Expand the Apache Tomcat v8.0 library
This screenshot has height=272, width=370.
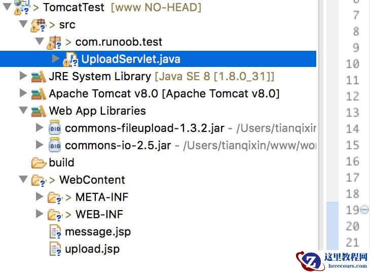[x=23, y=94]
